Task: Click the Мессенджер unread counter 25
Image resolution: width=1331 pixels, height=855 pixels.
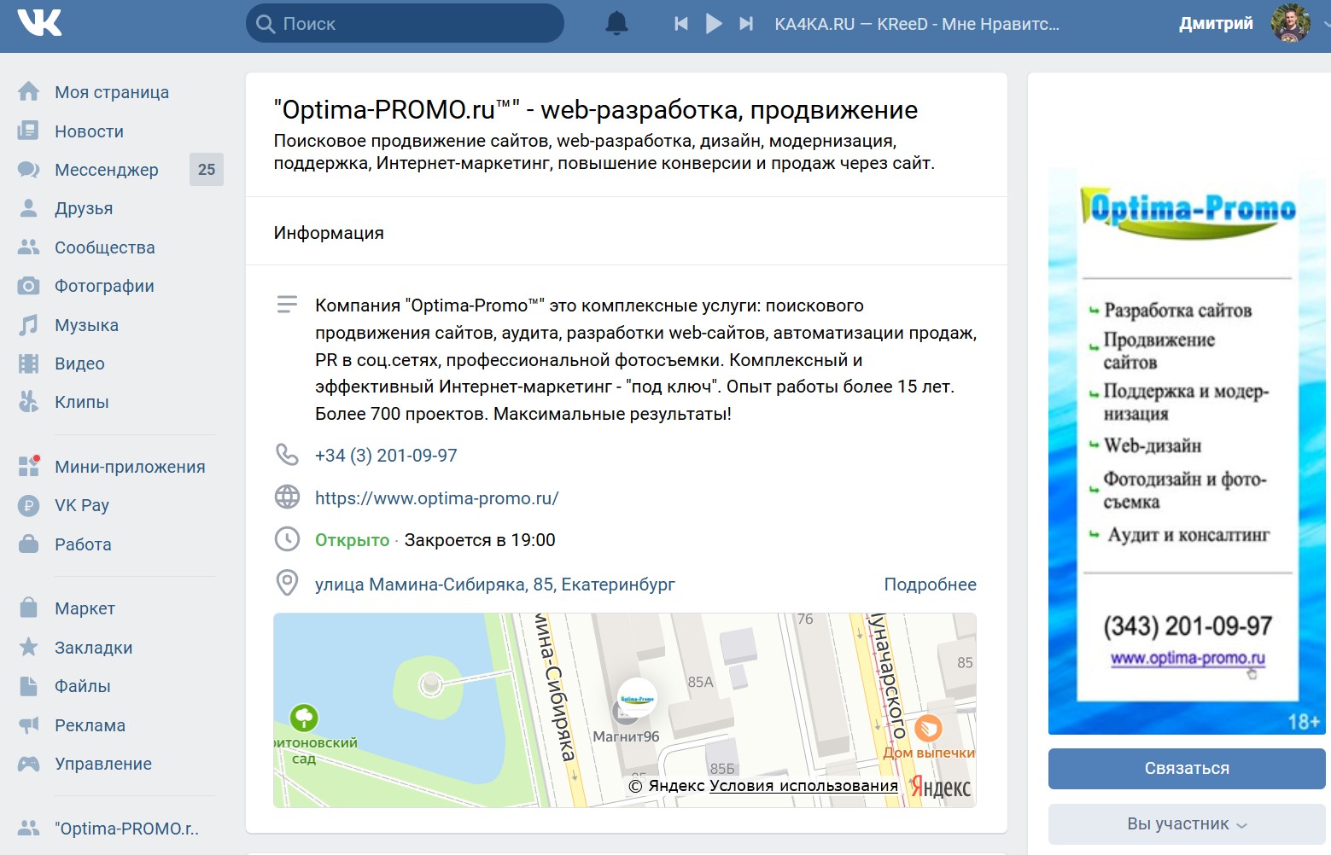Action: (207, 170)
